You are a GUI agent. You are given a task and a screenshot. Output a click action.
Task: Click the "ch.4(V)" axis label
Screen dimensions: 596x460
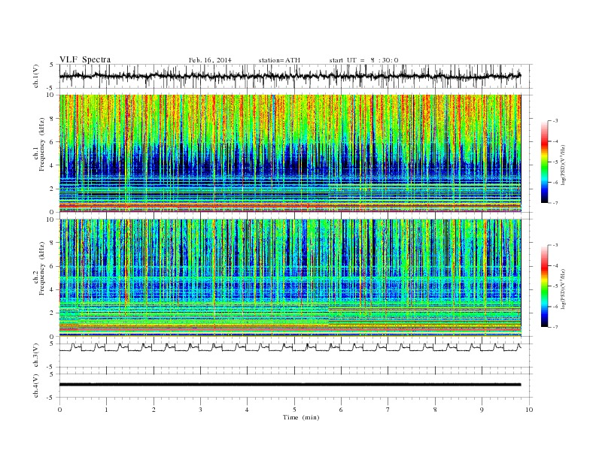click(x=36, y=386)
